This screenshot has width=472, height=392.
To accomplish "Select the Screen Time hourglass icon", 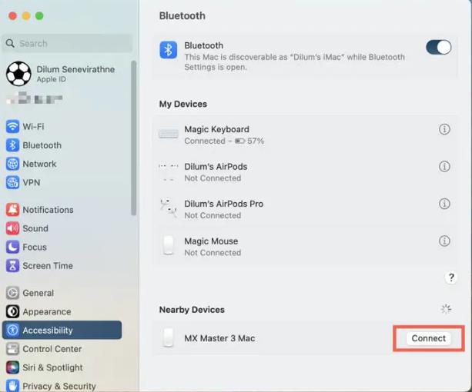I will coord(12,265).
